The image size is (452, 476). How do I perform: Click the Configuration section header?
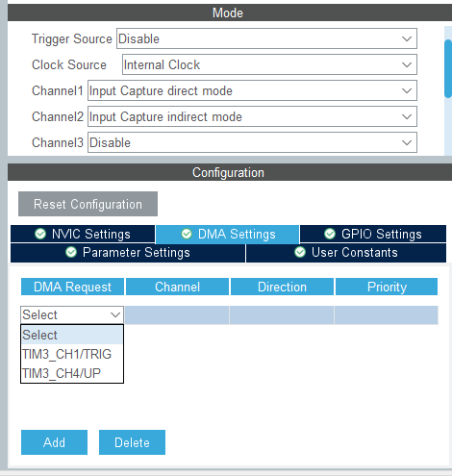click(230, 172)
